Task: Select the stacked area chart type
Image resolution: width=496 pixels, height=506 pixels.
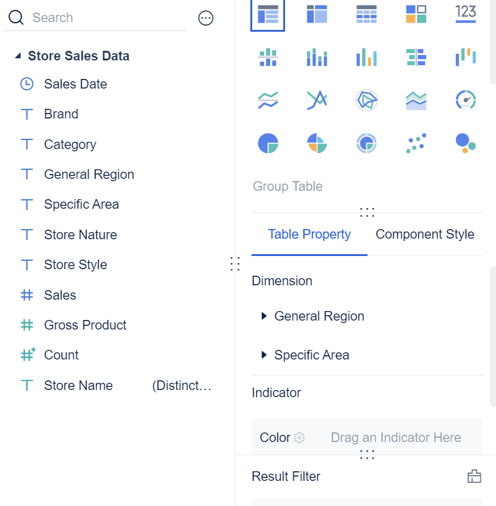Action: click(x=416, y=100)
